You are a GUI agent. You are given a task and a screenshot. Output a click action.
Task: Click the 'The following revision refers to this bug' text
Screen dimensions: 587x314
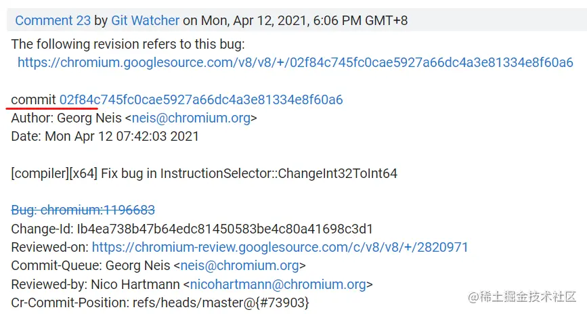(128, 44)
